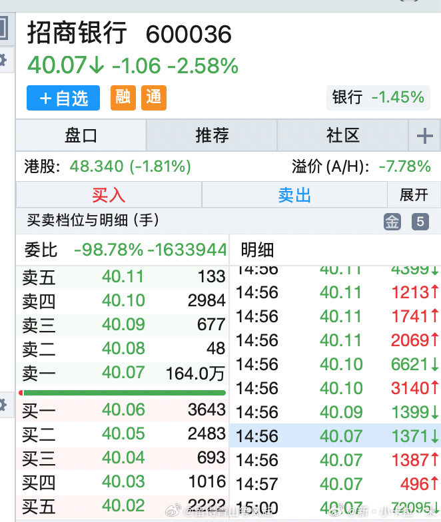The width and height of the screenshot is (441, 522).
Task: Click the 卖出 sell button
Action: (294, 194)
